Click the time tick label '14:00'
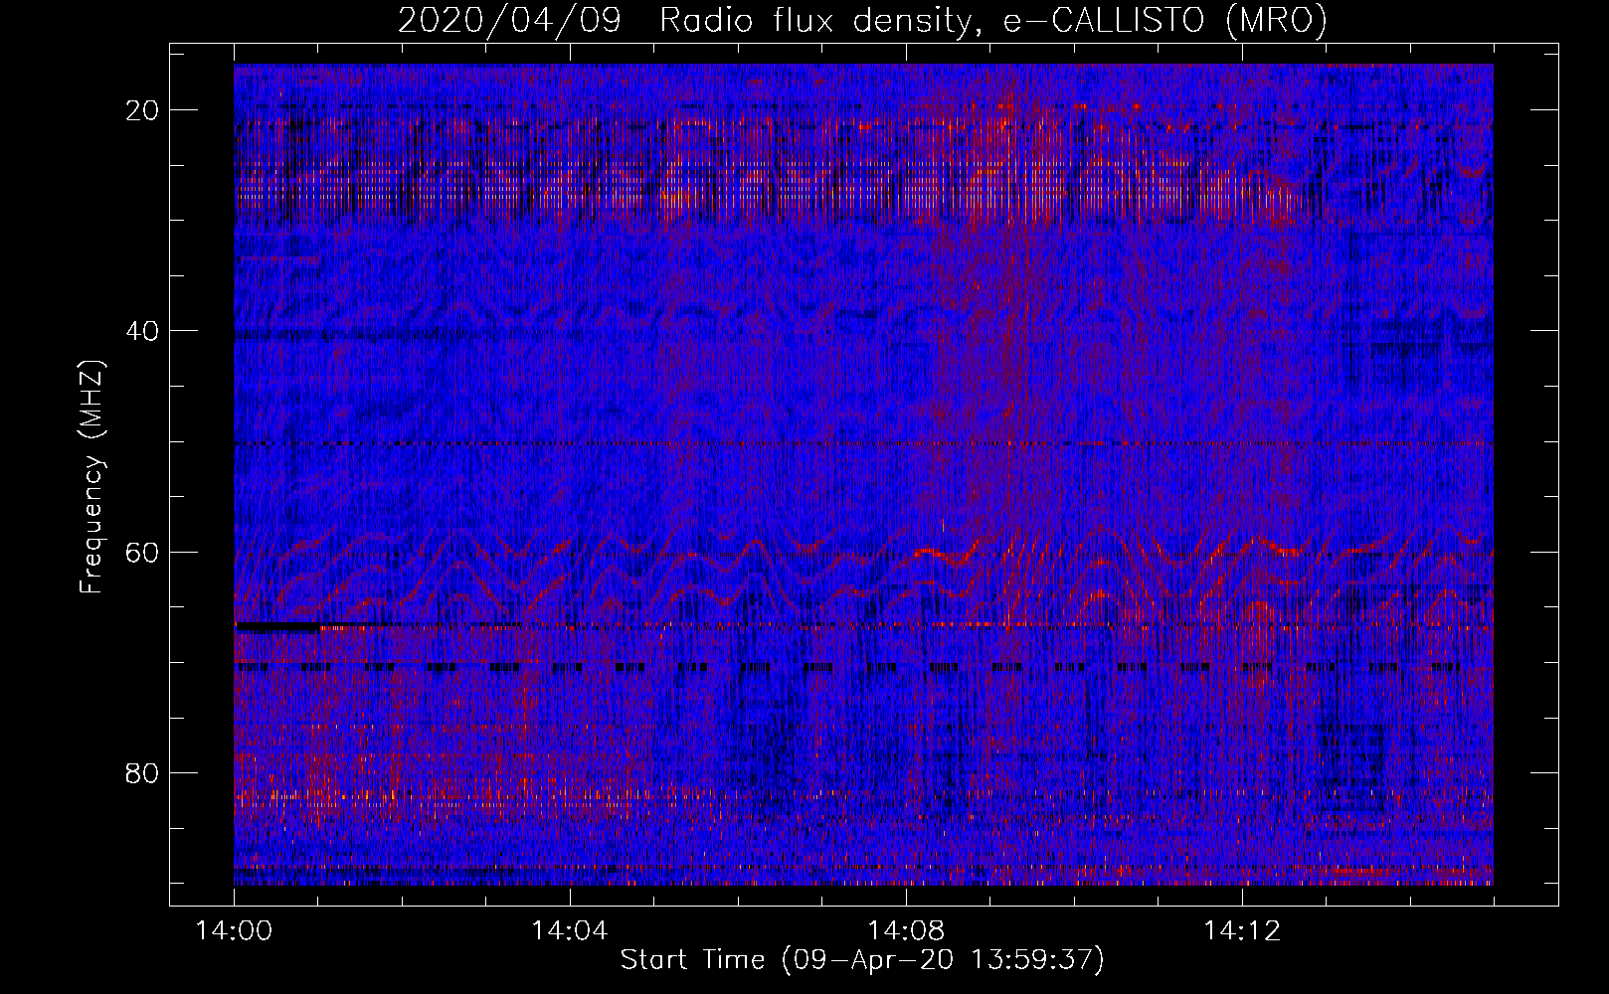 pyautogui.click(x=234, y=930)
